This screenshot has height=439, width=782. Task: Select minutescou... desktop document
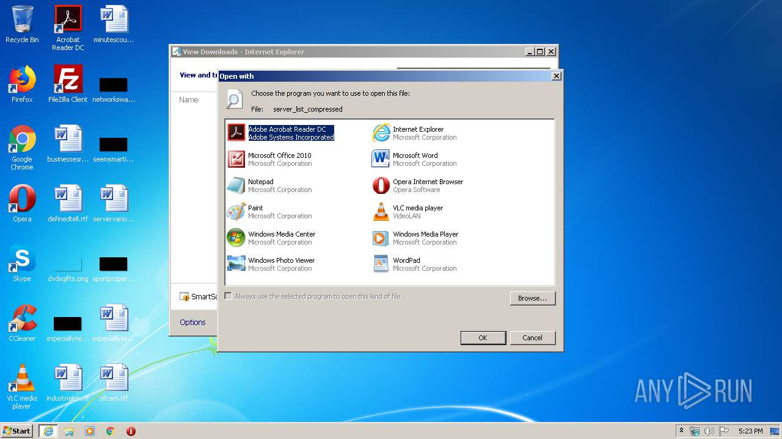tap(114, 24)
